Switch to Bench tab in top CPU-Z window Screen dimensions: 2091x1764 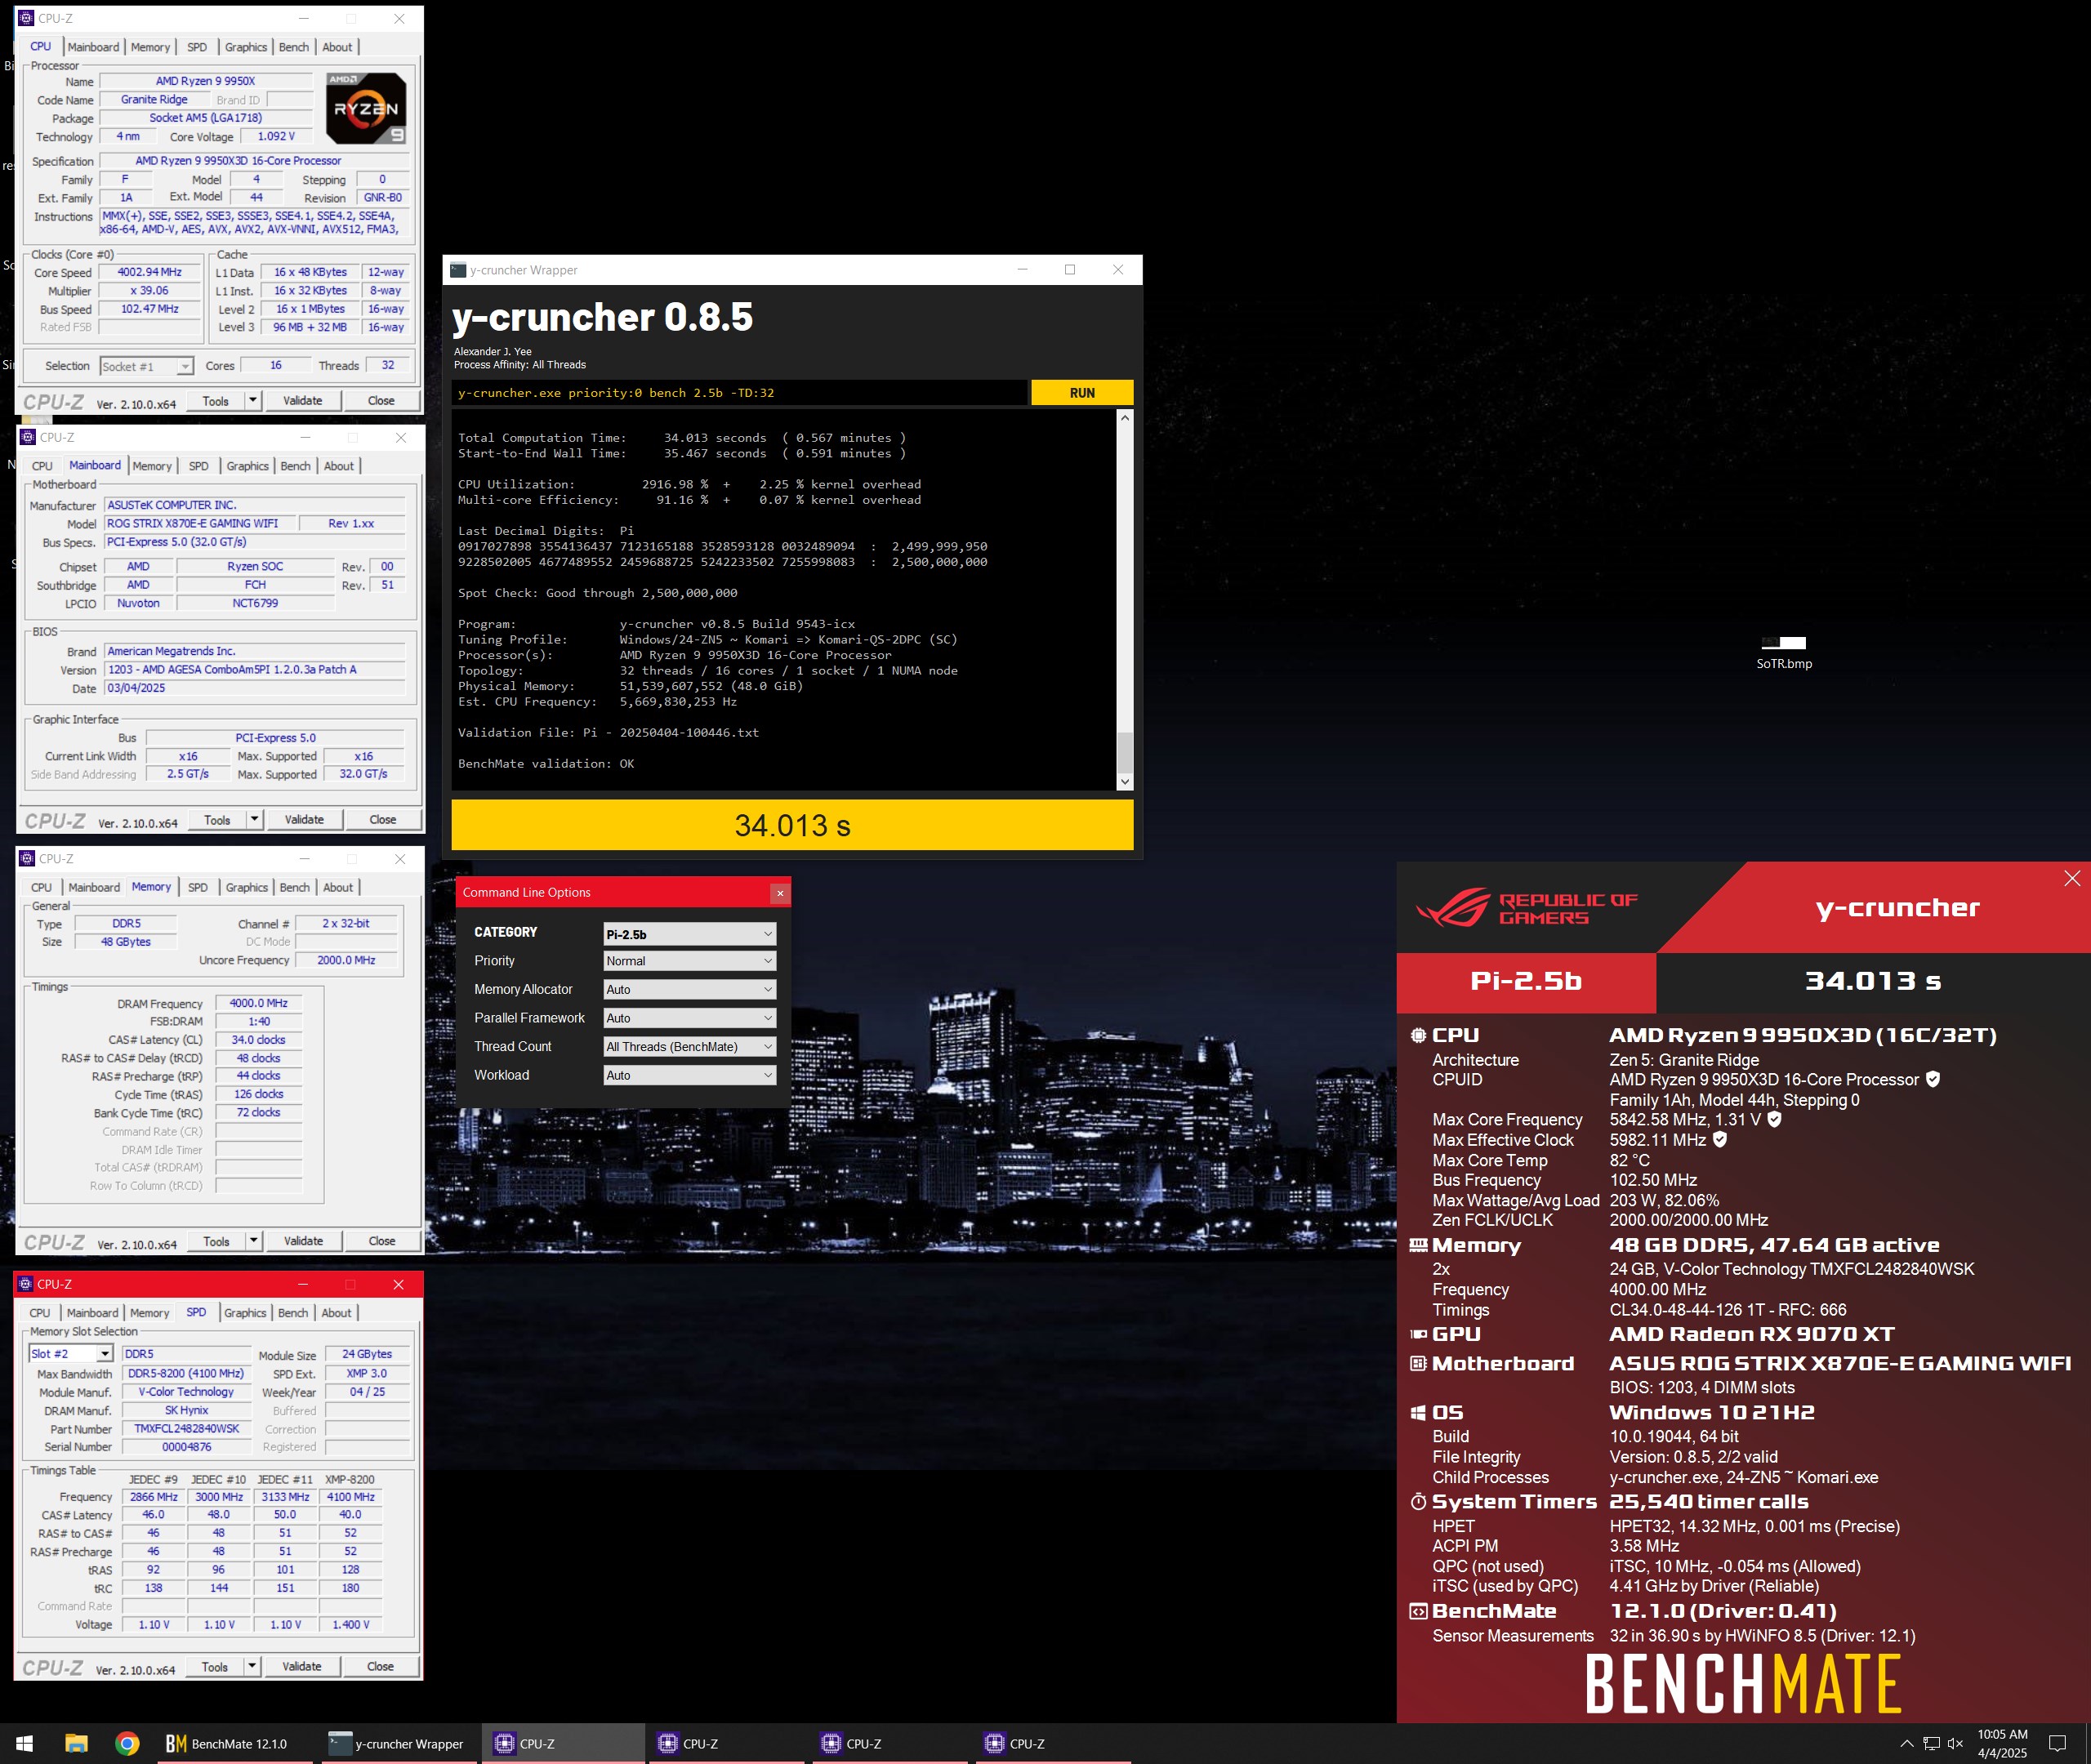tap(294, 47)
